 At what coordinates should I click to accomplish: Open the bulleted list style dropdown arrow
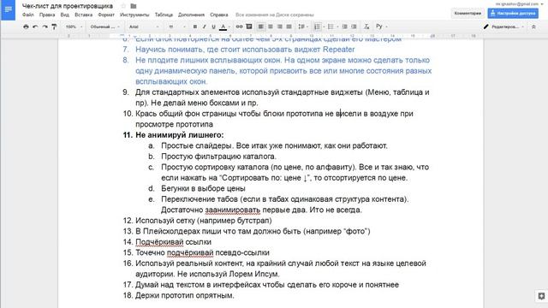[337, 27]
